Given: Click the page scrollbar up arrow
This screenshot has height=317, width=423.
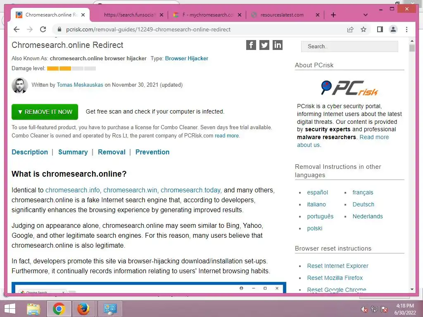Looking at the screenshot, I should click(412, 41).
